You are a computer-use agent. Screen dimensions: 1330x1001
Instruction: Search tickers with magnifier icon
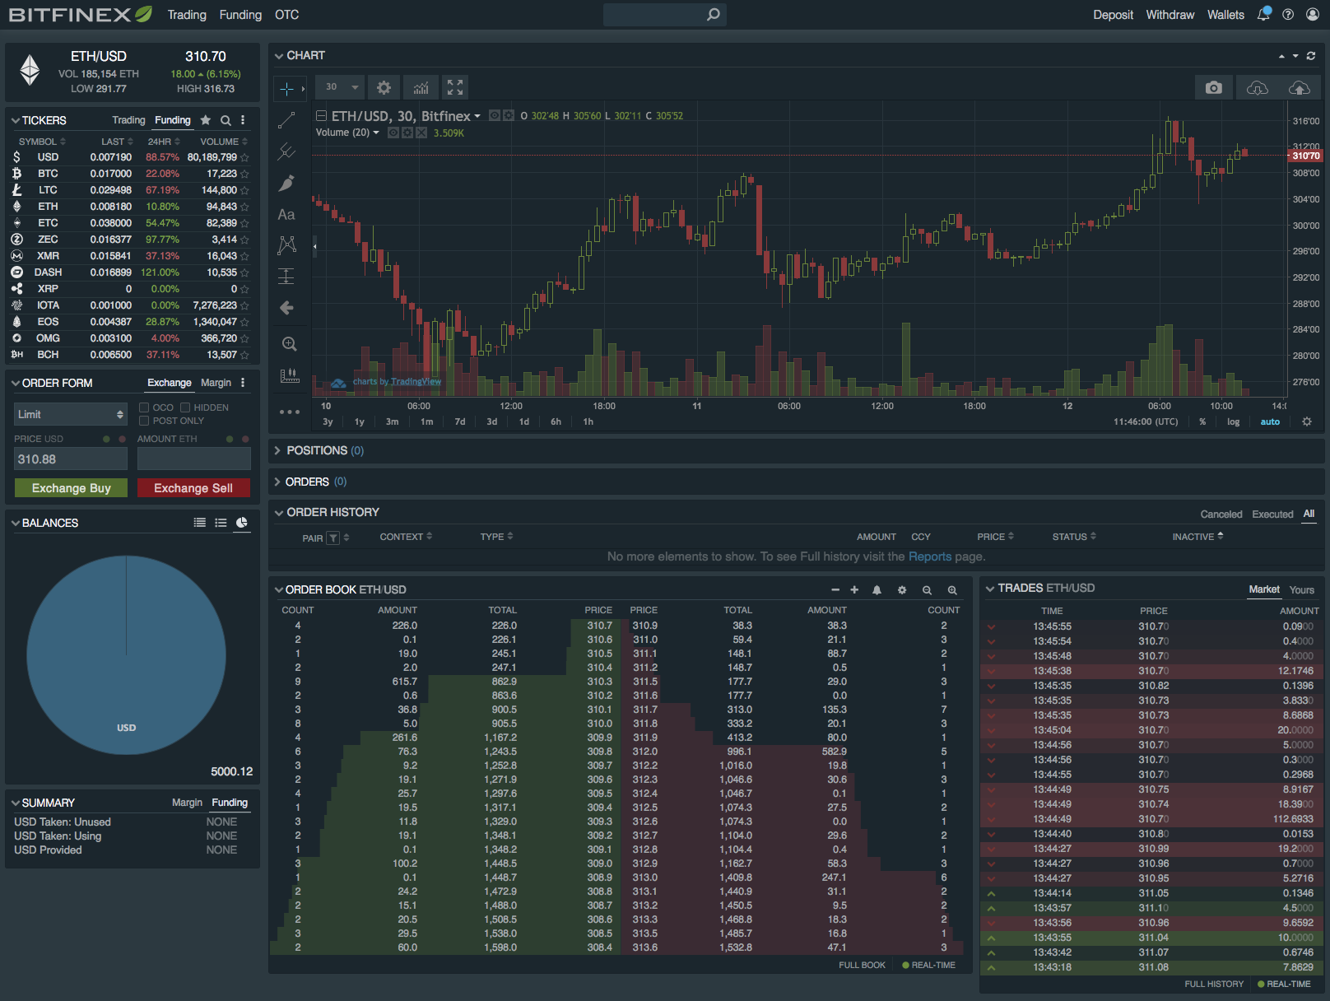click(226, 120)
